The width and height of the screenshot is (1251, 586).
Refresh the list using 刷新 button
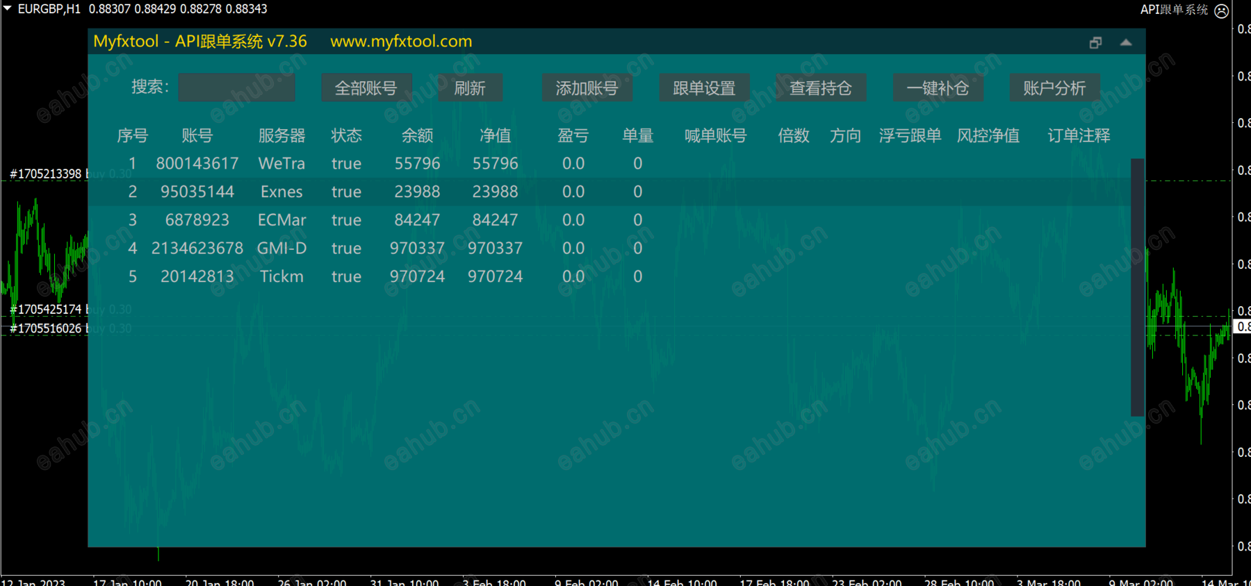(470, 87)
